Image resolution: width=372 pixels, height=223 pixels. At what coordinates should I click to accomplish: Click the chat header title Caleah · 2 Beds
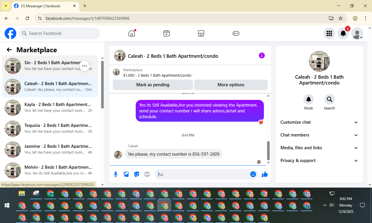[x=173, y=56]
